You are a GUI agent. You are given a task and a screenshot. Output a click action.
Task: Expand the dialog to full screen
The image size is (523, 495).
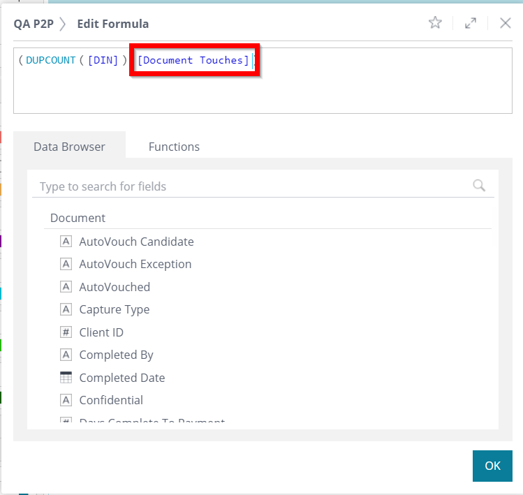point(471,23)
